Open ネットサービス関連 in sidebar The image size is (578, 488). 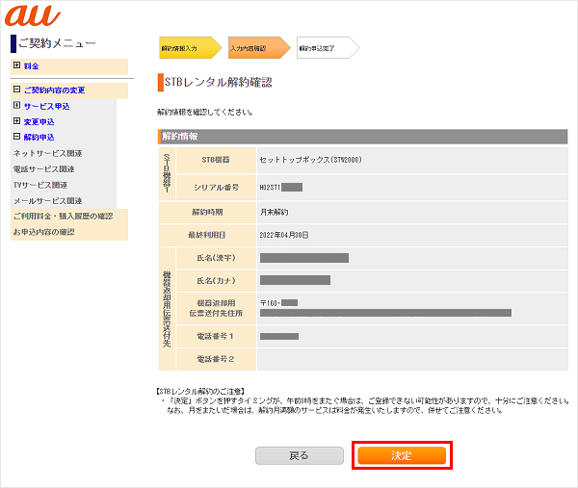(46, 153)
